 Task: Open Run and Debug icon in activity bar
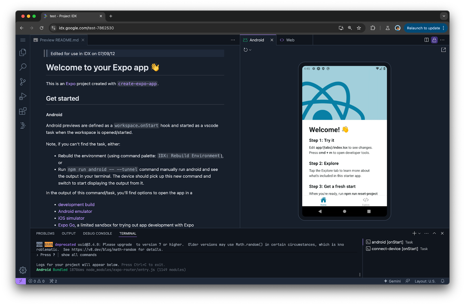(x=23, y=96)
